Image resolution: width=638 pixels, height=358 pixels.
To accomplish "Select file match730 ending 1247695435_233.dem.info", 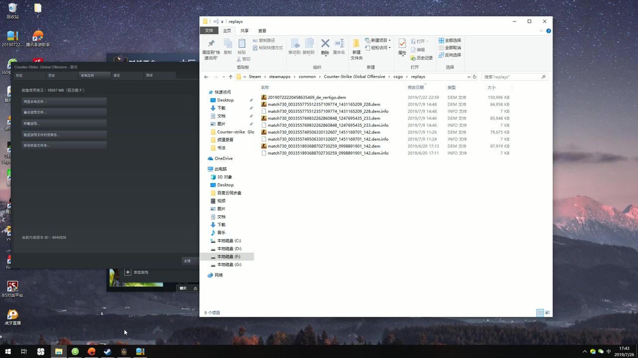I will [x=328, y=125].
